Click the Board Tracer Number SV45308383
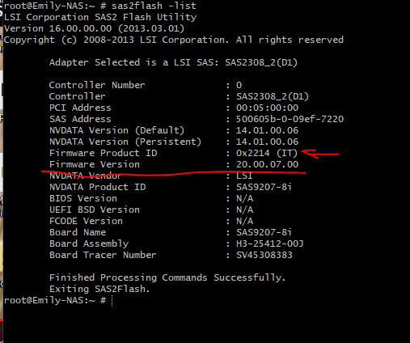The image size is (410, 343). [264, 255]
